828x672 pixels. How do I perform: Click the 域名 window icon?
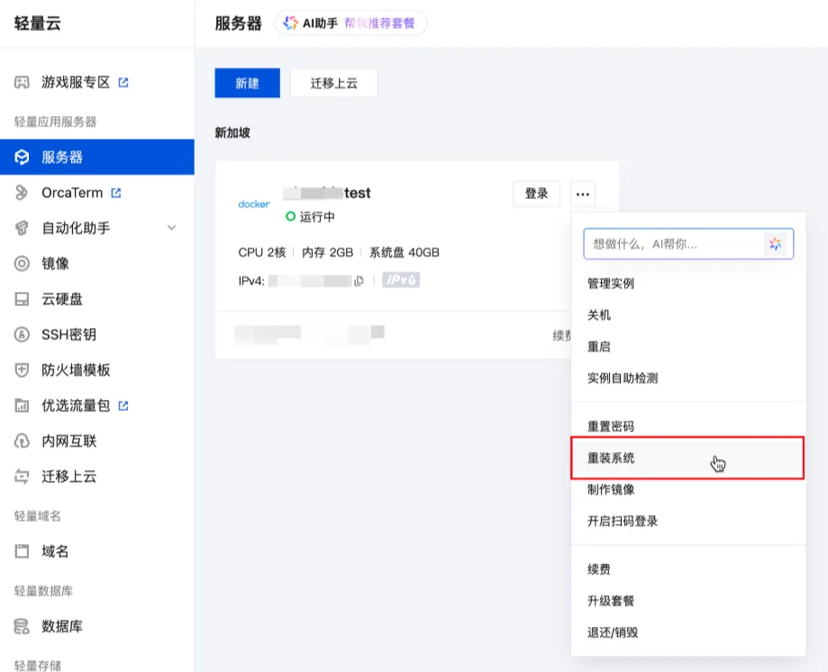(x=22, y=551)
